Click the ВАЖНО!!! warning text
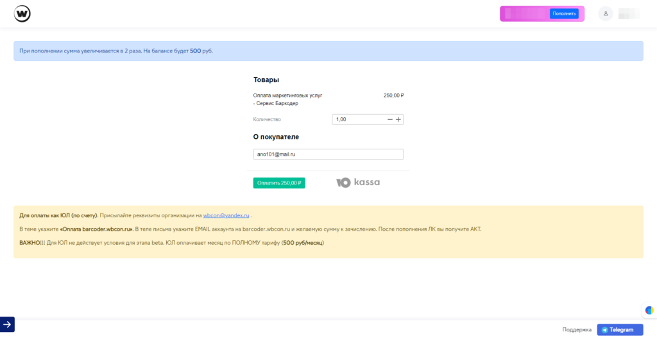 coord(33,243)
